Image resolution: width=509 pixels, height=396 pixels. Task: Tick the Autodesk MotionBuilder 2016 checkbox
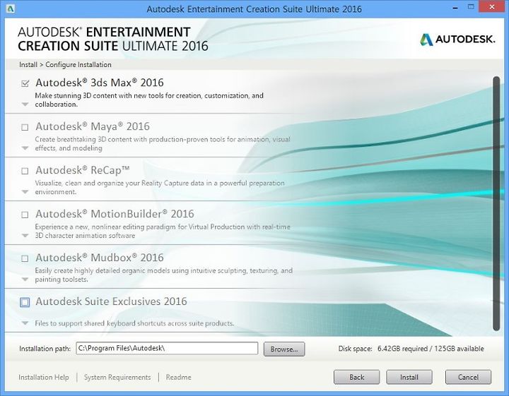(x=25, y=215)
